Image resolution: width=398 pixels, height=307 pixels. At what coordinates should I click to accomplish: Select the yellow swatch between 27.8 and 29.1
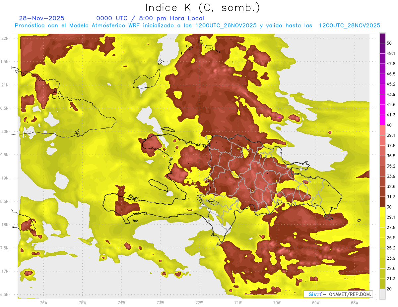tap(382, 222)
